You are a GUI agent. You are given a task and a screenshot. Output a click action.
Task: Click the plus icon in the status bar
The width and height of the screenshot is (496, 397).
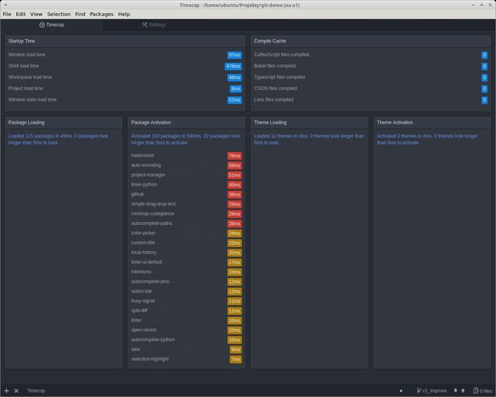tap(6, 391)
